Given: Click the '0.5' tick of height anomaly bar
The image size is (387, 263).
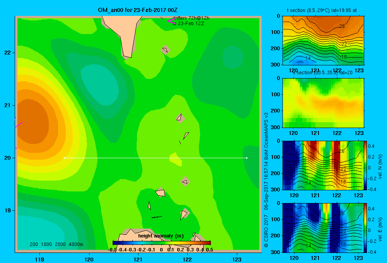Looking at the screenshot, I should 209,250.
